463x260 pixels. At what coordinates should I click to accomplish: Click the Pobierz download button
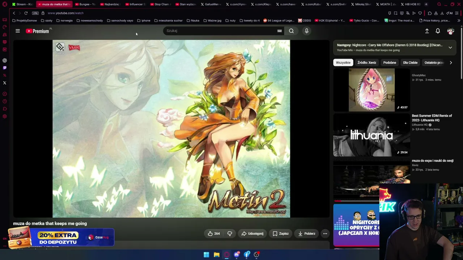(x=307, y=234)
